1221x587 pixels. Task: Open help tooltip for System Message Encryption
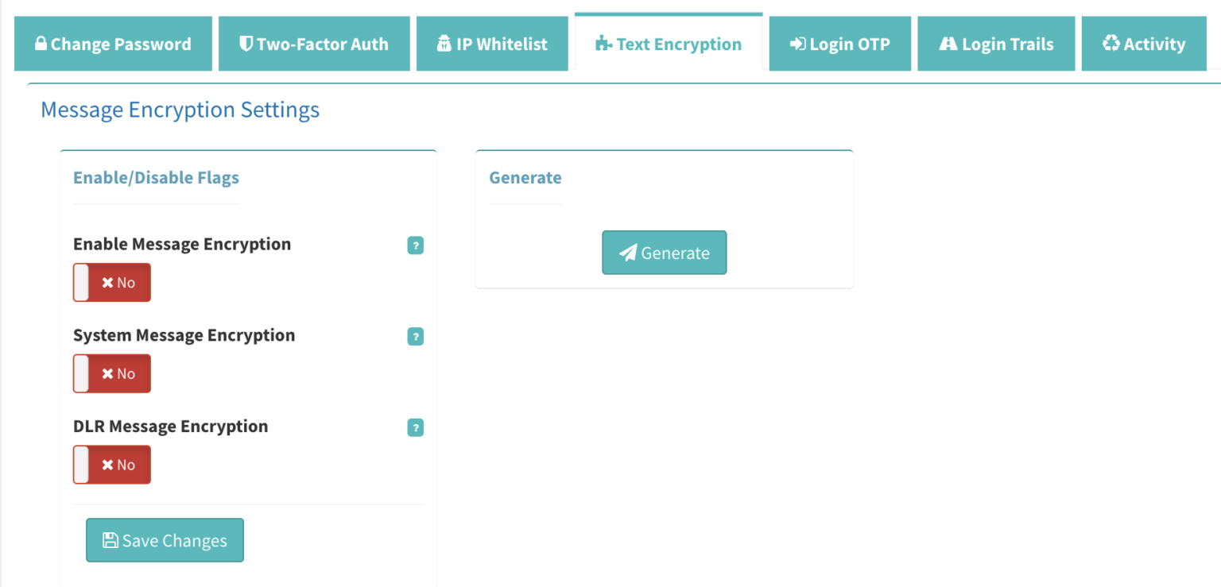pos(415,337)
